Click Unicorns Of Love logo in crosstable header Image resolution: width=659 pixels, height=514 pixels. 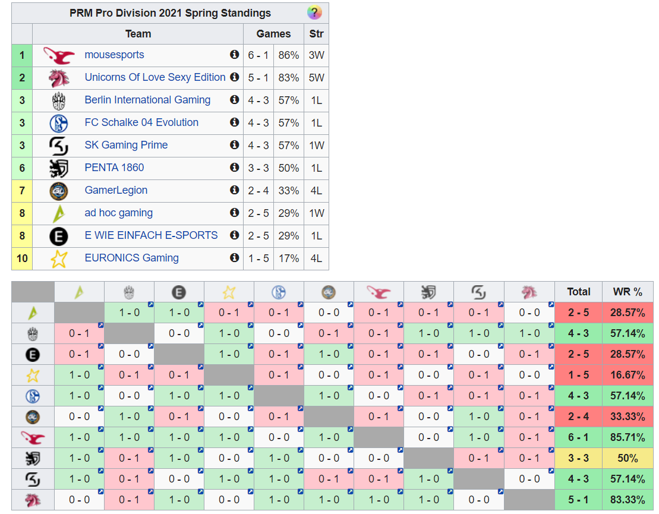[529, 292]
